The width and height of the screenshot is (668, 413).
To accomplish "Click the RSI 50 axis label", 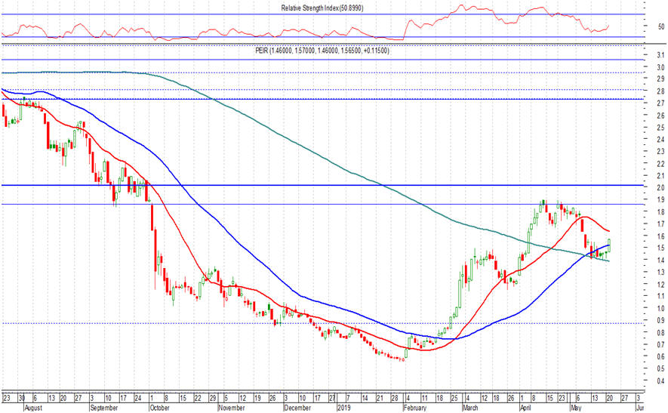I will coord(661,26).
